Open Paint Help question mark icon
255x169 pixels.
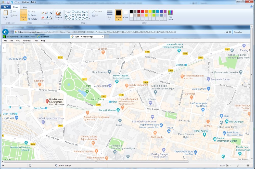(251, 7)
